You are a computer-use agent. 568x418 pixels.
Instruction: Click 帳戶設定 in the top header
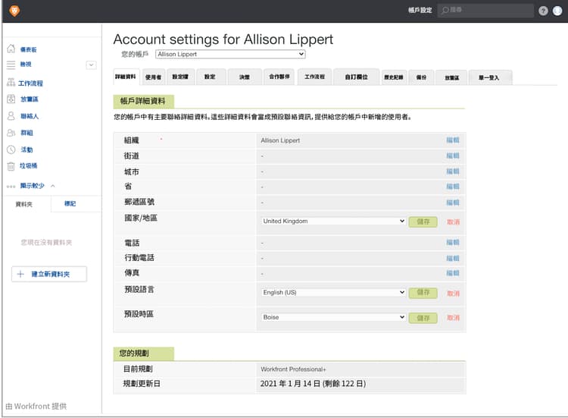click(x=420, y=10)
